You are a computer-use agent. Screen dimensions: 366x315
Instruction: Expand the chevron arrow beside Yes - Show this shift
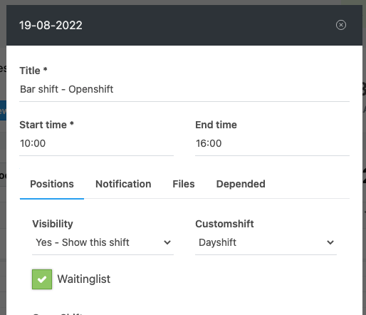tap(167, 242)
